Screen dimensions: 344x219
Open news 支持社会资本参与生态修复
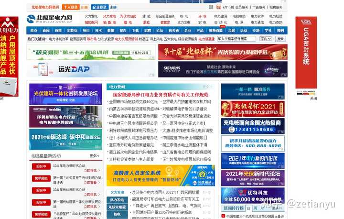(x=131, y=159)
